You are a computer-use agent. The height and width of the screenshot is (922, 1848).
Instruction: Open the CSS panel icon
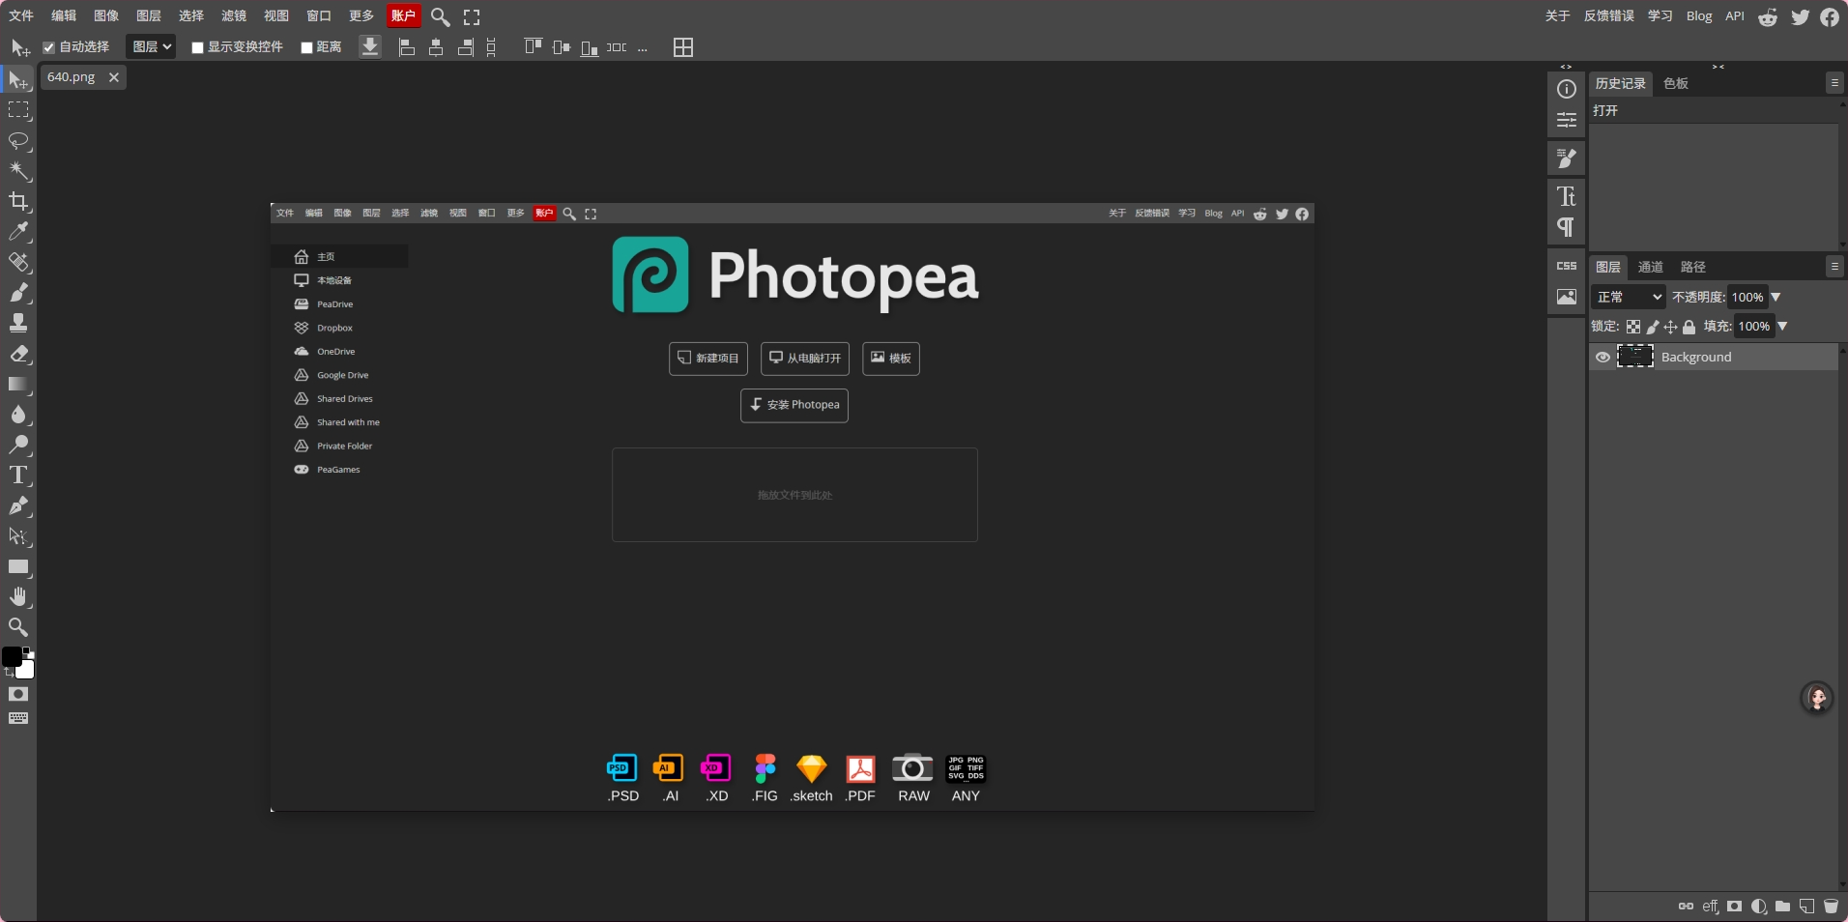[x=1567, y=266]
